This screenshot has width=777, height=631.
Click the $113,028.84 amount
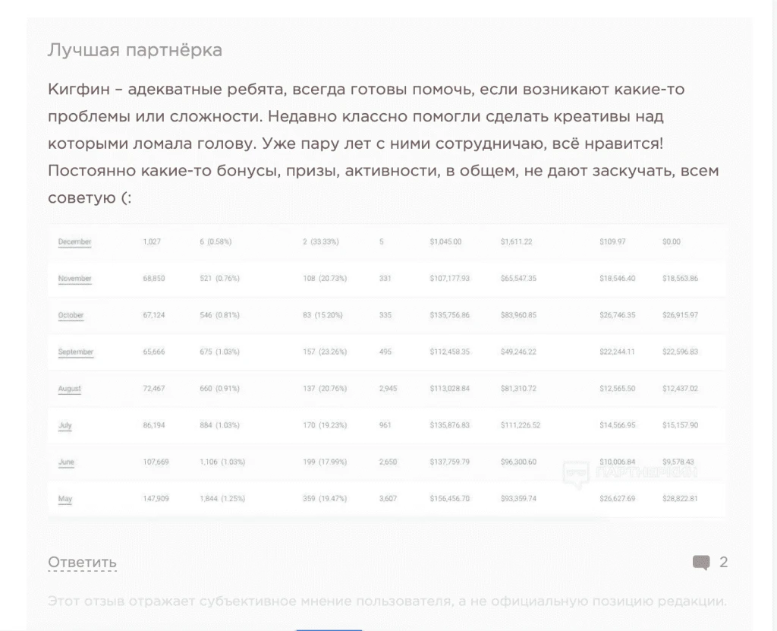[x=449, y=389]
